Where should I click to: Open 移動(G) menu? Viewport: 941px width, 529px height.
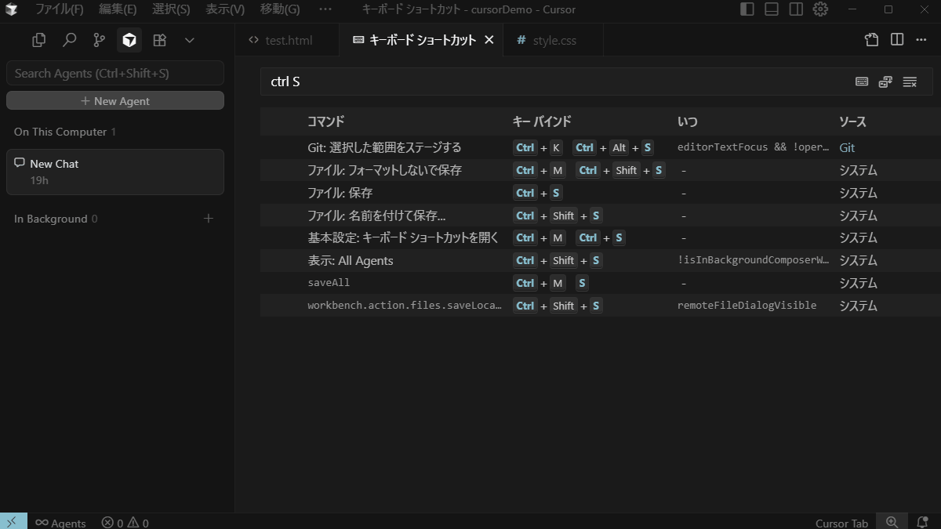point(280,9)
